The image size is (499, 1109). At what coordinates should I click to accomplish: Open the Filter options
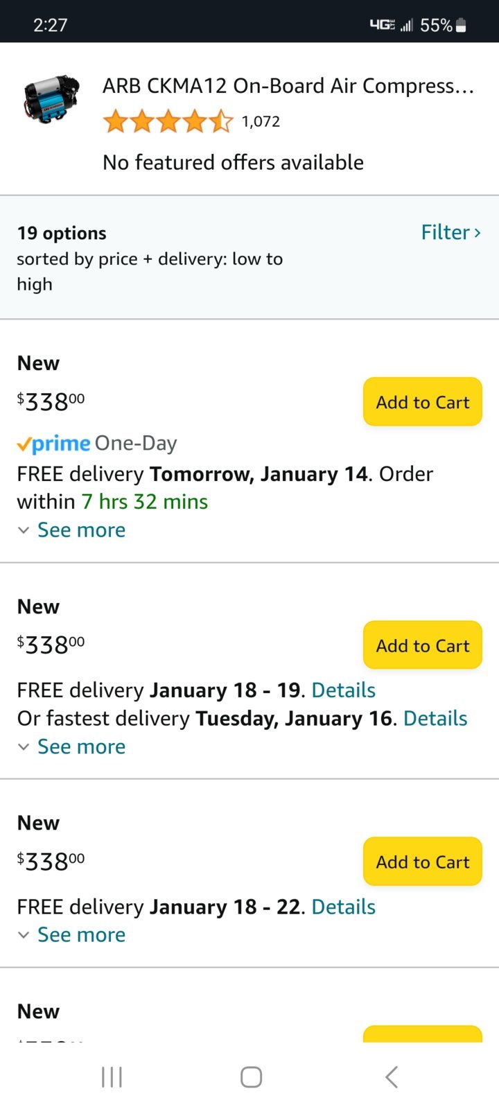450,232
